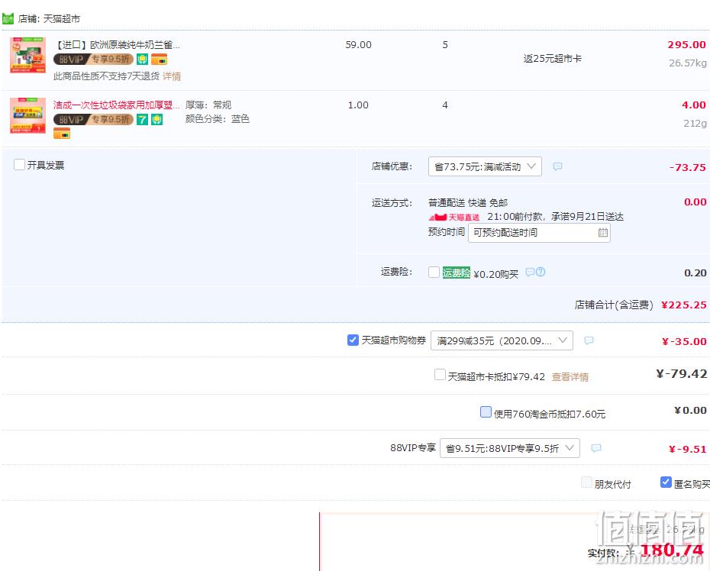Click the 厚薄: 常规 specification text

point(208,105)
